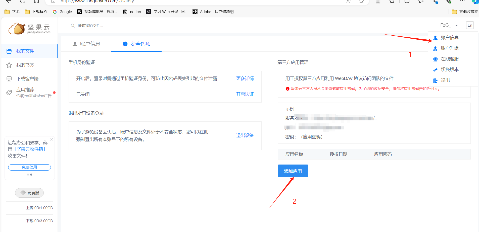Open the Adobe - 快克資源網 bookmark

pyautogui.click(x=213, y=12)
